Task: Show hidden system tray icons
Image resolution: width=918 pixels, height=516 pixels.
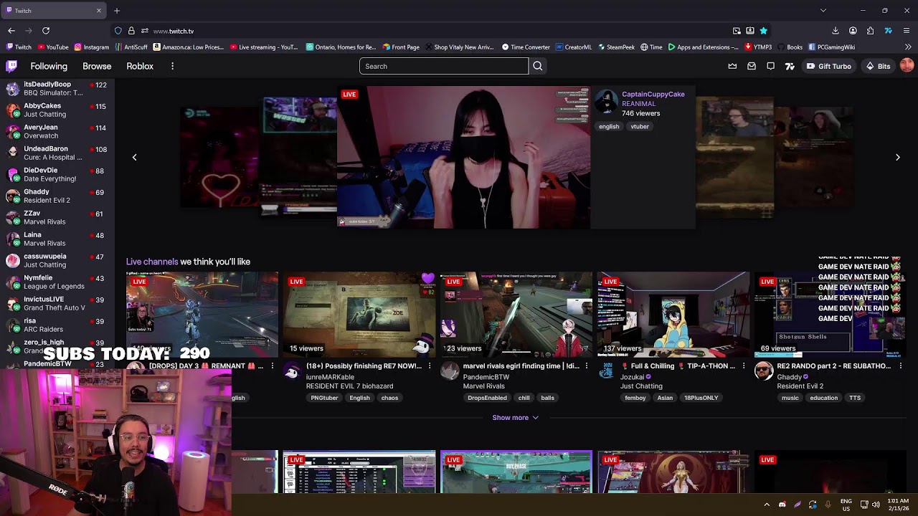Action: [x=767, y=505]
